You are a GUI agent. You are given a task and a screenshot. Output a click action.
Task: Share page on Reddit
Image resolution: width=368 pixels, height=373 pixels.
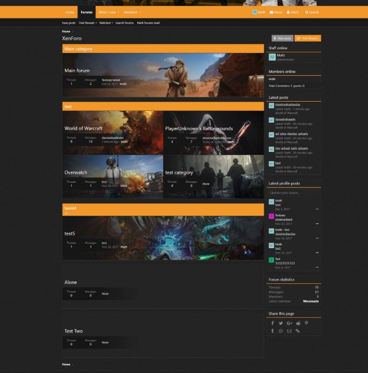(x=298, y=323)
